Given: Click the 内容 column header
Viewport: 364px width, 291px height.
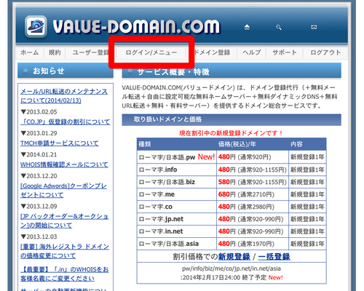Looking at the screenshot, I should point(296,144).
